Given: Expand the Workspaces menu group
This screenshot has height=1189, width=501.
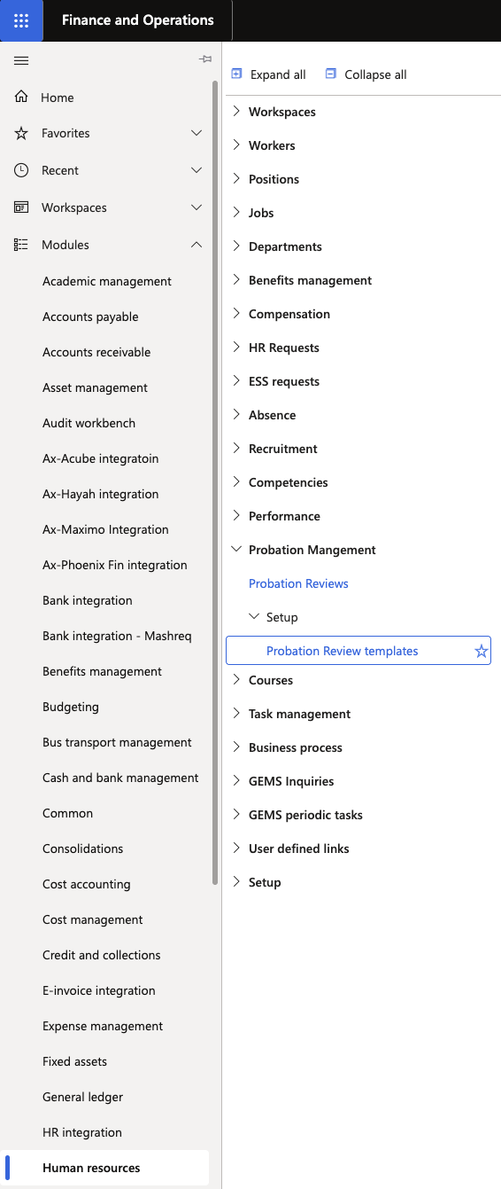Looking at the screenshot, I should [236, 112].
